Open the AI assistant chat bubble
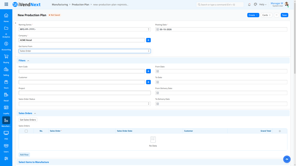Viewport: 296px width, 166px height. click(x=287, y=159)
